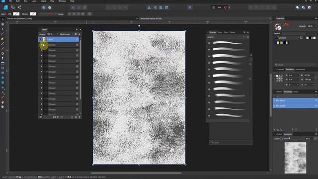Click the Stroke swatch in context toolbar
The image size is (318, 179).
tap(33, 14)
